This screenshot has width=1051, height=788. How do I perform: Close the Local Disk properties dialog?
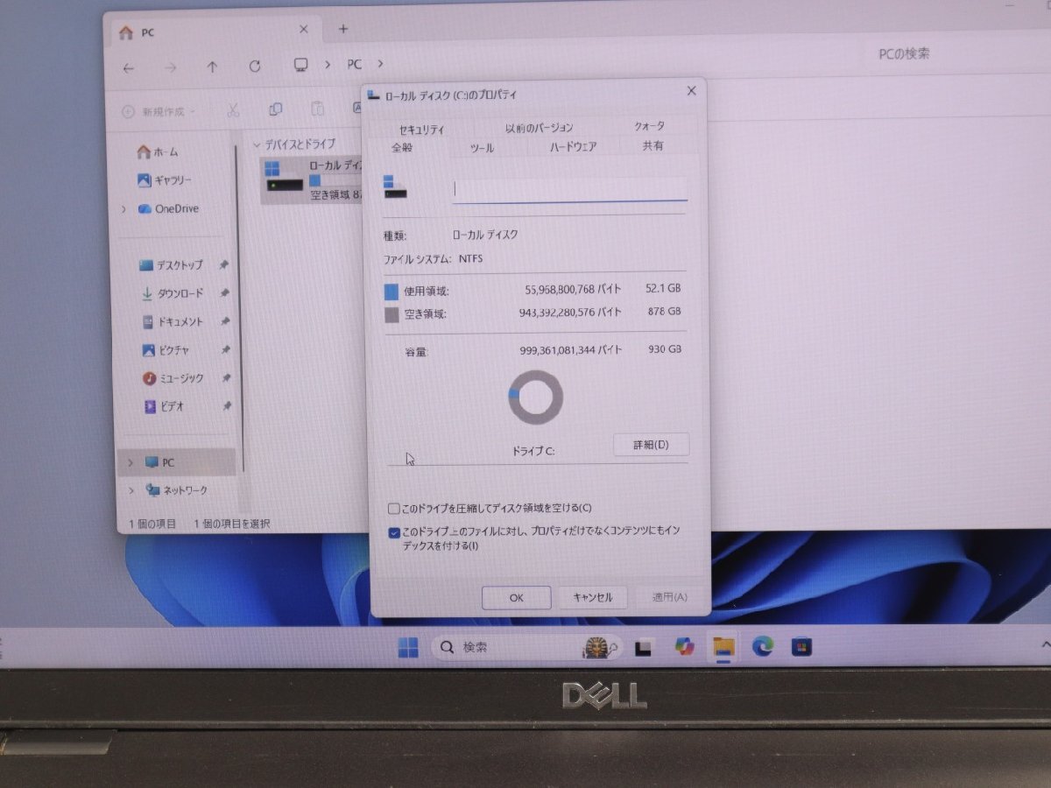(691, 90)
